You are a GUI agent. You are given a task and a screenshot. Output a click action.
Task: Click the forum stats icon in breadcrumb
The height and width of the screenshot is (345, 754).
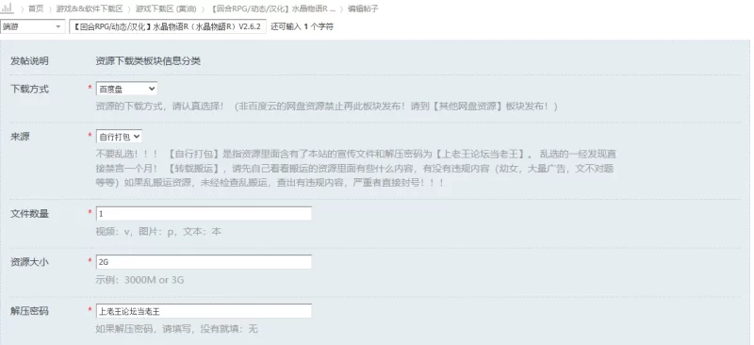click(8, 8)
